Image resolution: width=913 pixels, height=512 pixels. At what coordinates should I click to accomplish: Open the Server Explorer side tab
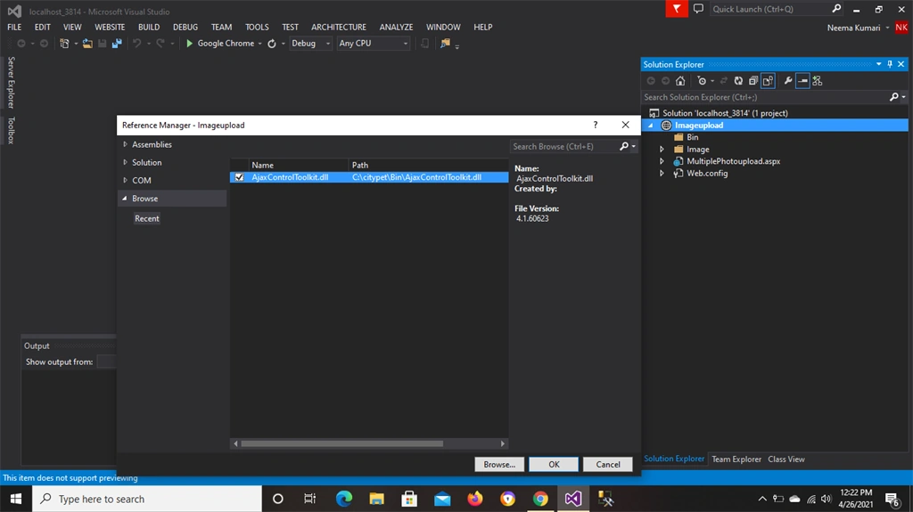[x=11, y=83]
